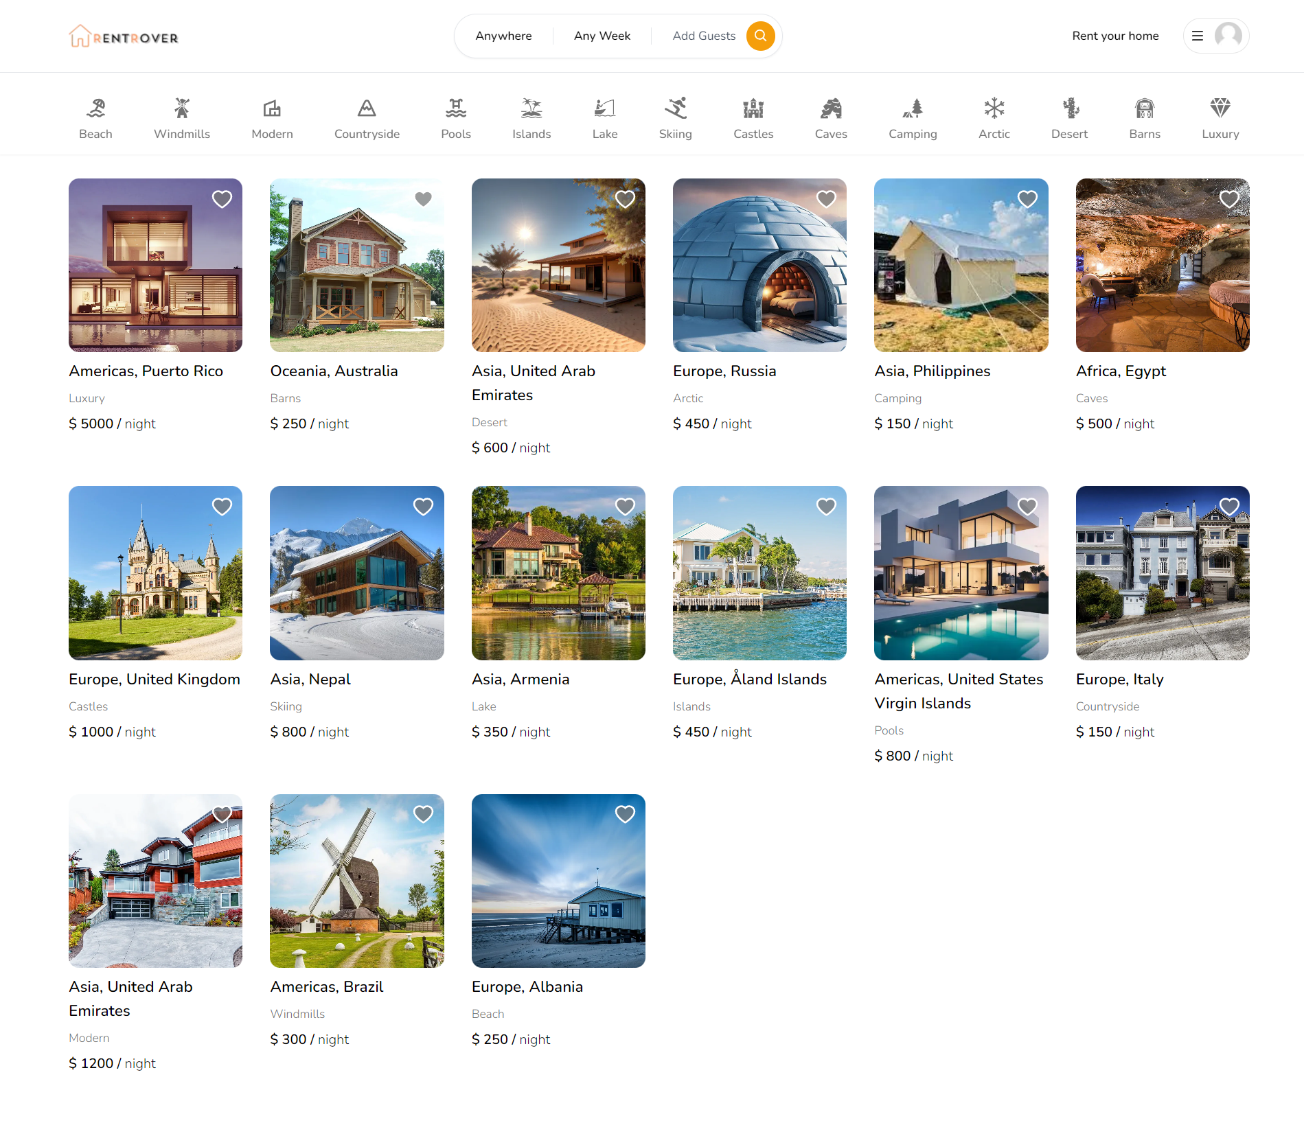Pick the Skiing category icon

click(675, 118)
